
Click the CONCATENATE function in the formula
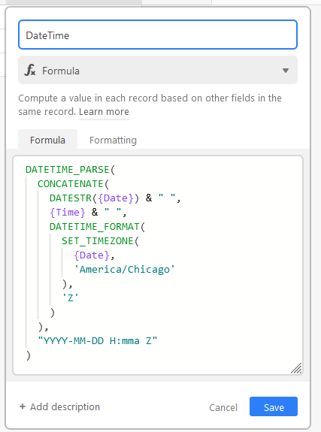(71, 184)
